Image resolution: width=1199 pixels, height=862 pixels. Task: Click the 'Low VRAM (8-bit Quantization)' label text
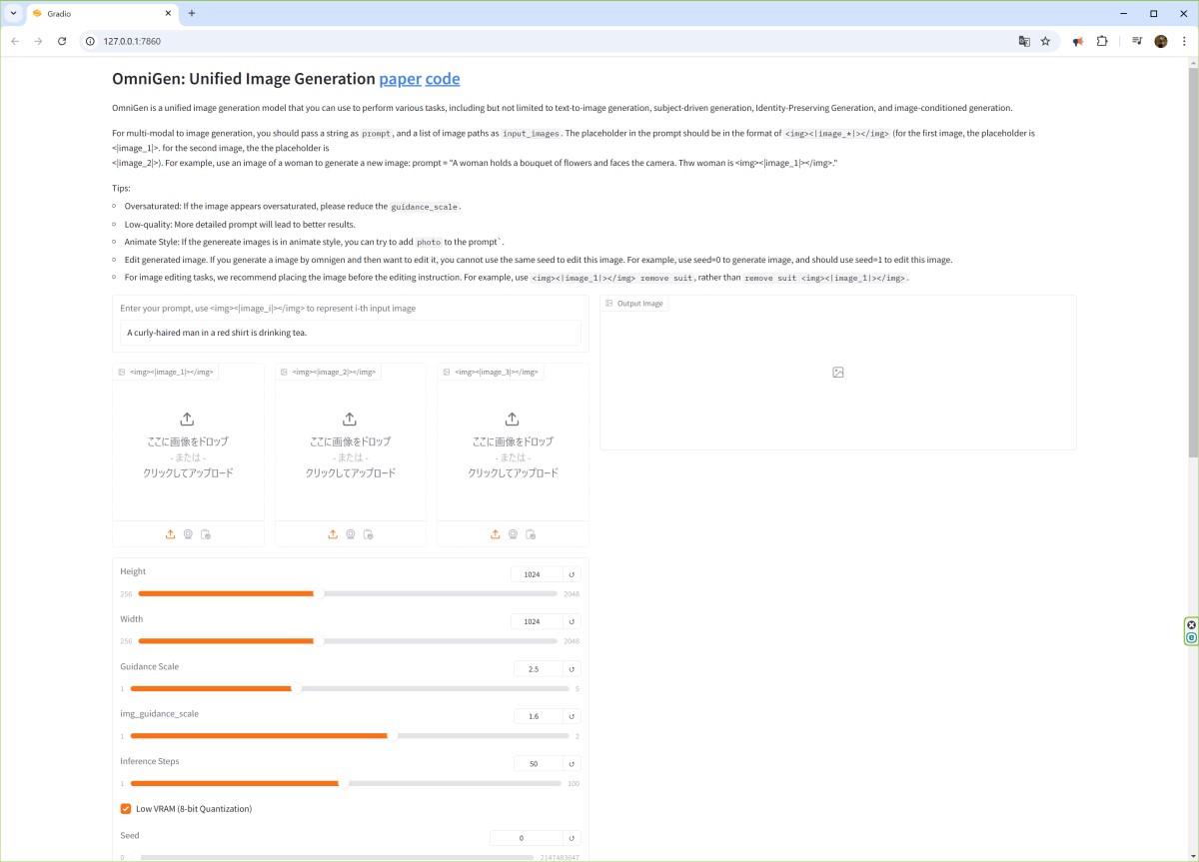click(x=194, y=809)
